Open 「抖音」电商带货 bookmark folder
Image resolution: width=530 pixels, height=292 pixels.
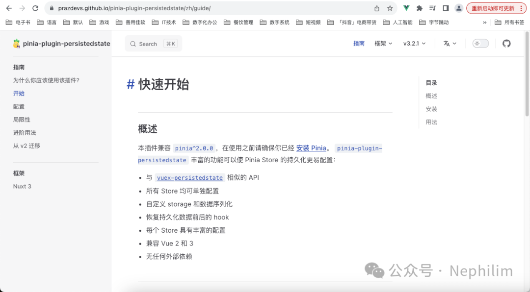pyautogui.click(x=352, y=22)
